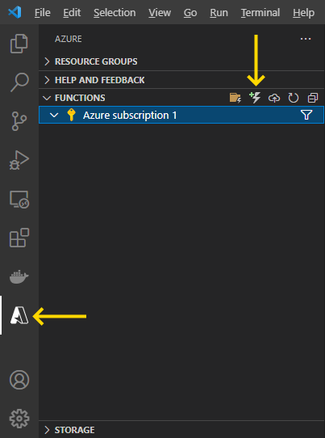Click filter icon on Azure subscription 1
325x438 pixels.
306,115
